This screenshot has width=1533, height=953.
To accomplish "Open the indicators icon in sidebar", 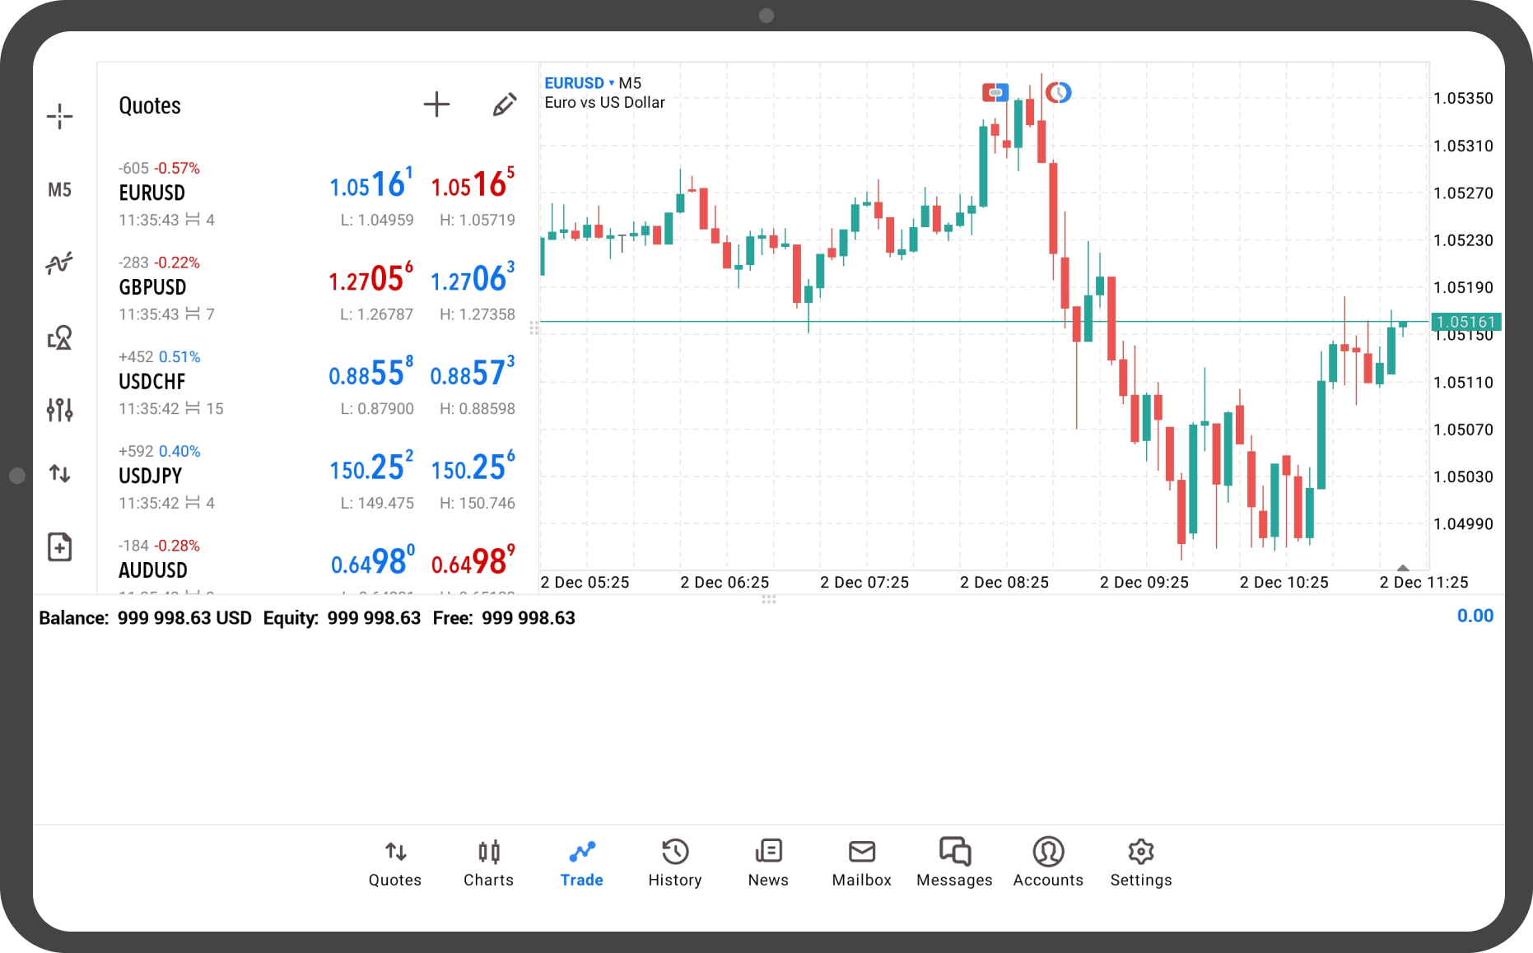I will click(59, 263).
